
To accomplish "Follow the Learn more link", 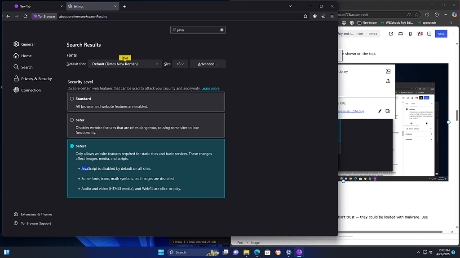I will tap(210, 88).
